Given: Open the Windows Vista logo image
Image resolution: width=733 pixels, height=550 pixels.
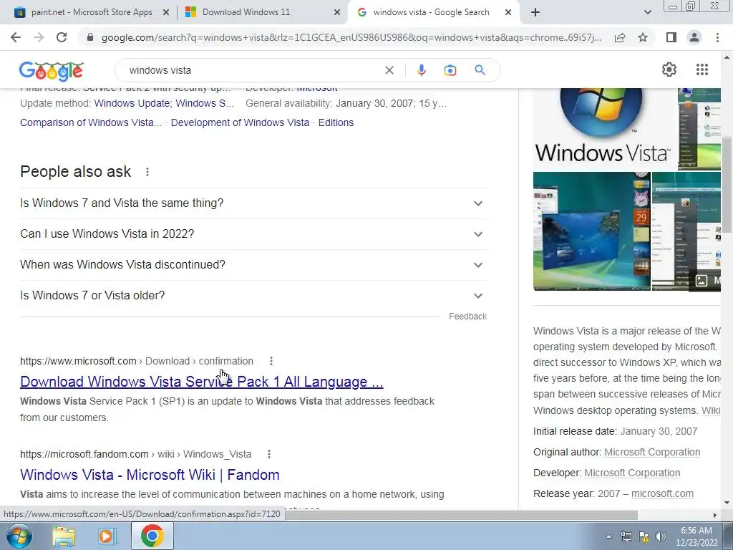Looking at the screenshot, I should coord(604,129).
